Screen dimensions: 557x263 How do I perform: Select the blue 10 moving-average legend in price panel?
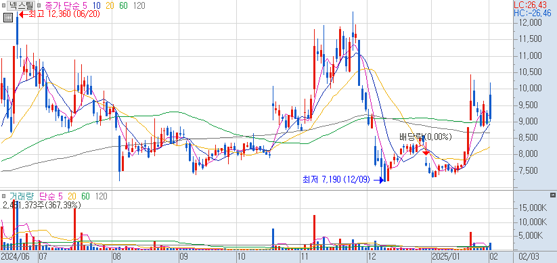[96, 5]
